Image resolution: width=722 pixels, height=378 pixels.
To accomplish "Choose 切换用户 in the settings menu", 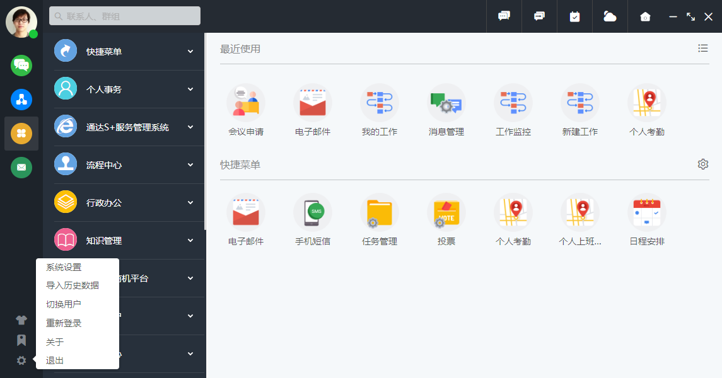I will click(x=64, y=304).
